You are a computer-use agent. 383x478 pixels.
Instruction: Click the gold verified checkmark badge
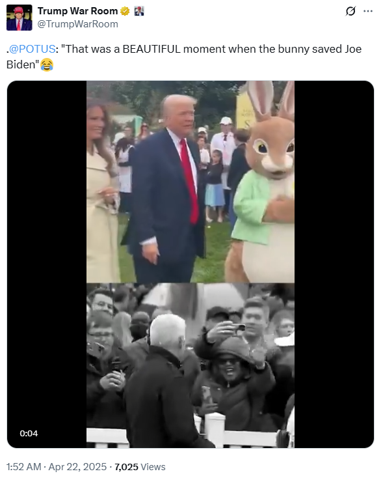coord(125,12)
